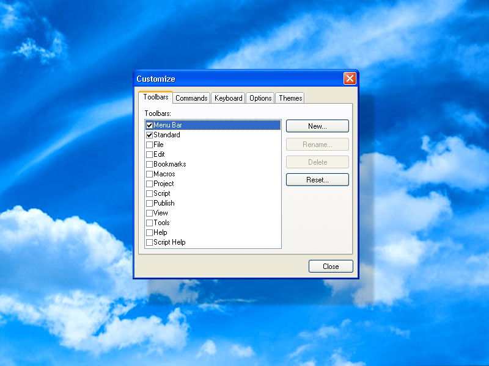Tick the Bookmarks toolbar checkbox
The height and width of the screenshot is (366, 489).
(x=149, y=164)
